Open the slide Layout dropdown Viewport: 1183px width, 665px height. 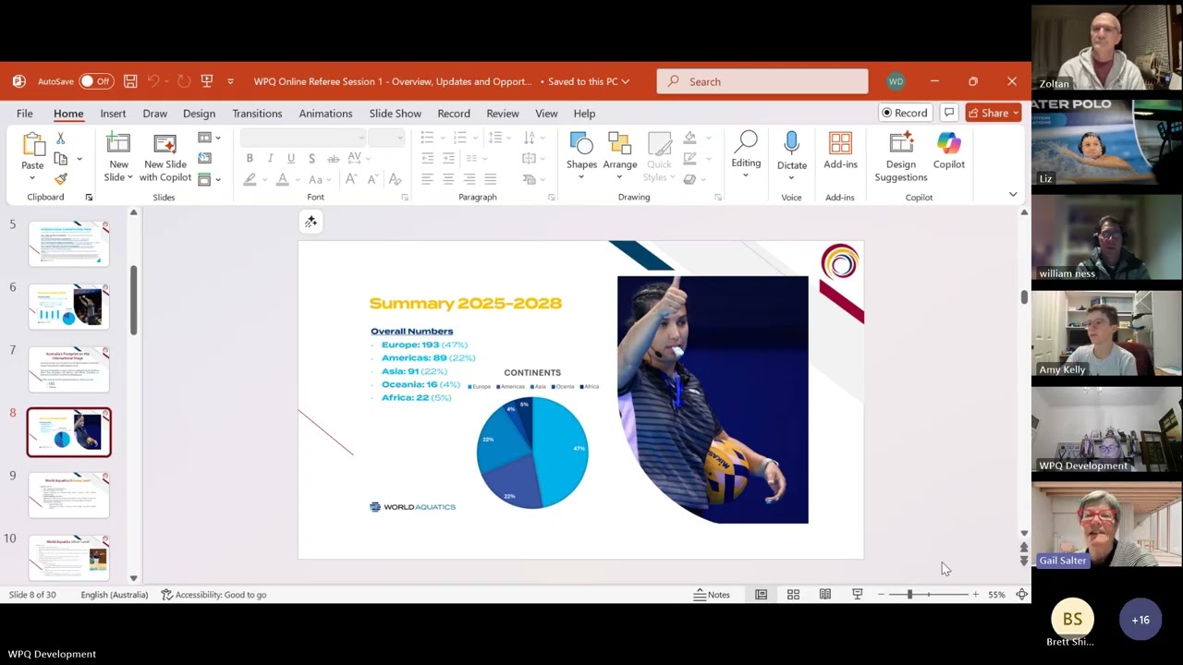pos(210,138)
